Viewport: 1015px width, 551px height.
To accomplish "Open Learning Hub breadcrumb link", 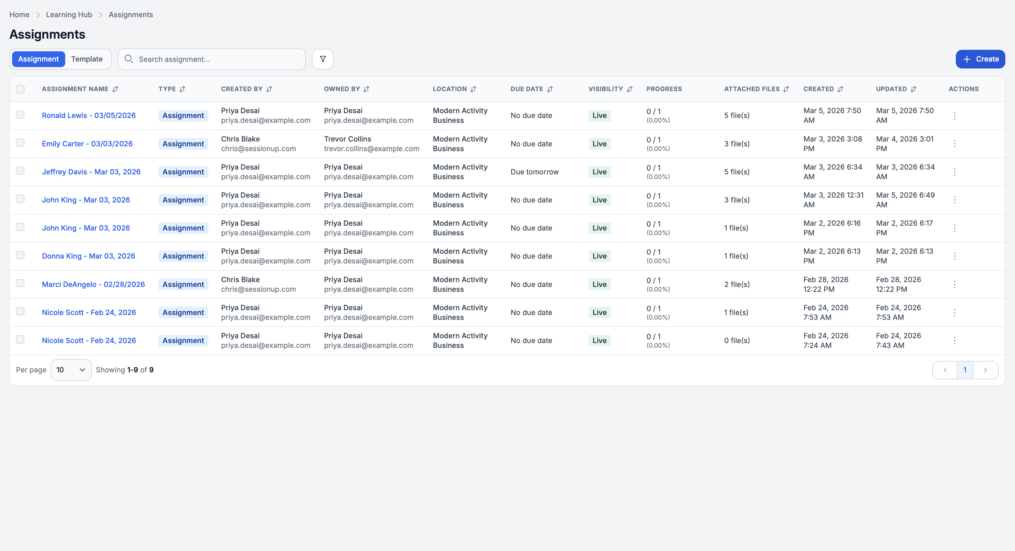I will point(69,14).
